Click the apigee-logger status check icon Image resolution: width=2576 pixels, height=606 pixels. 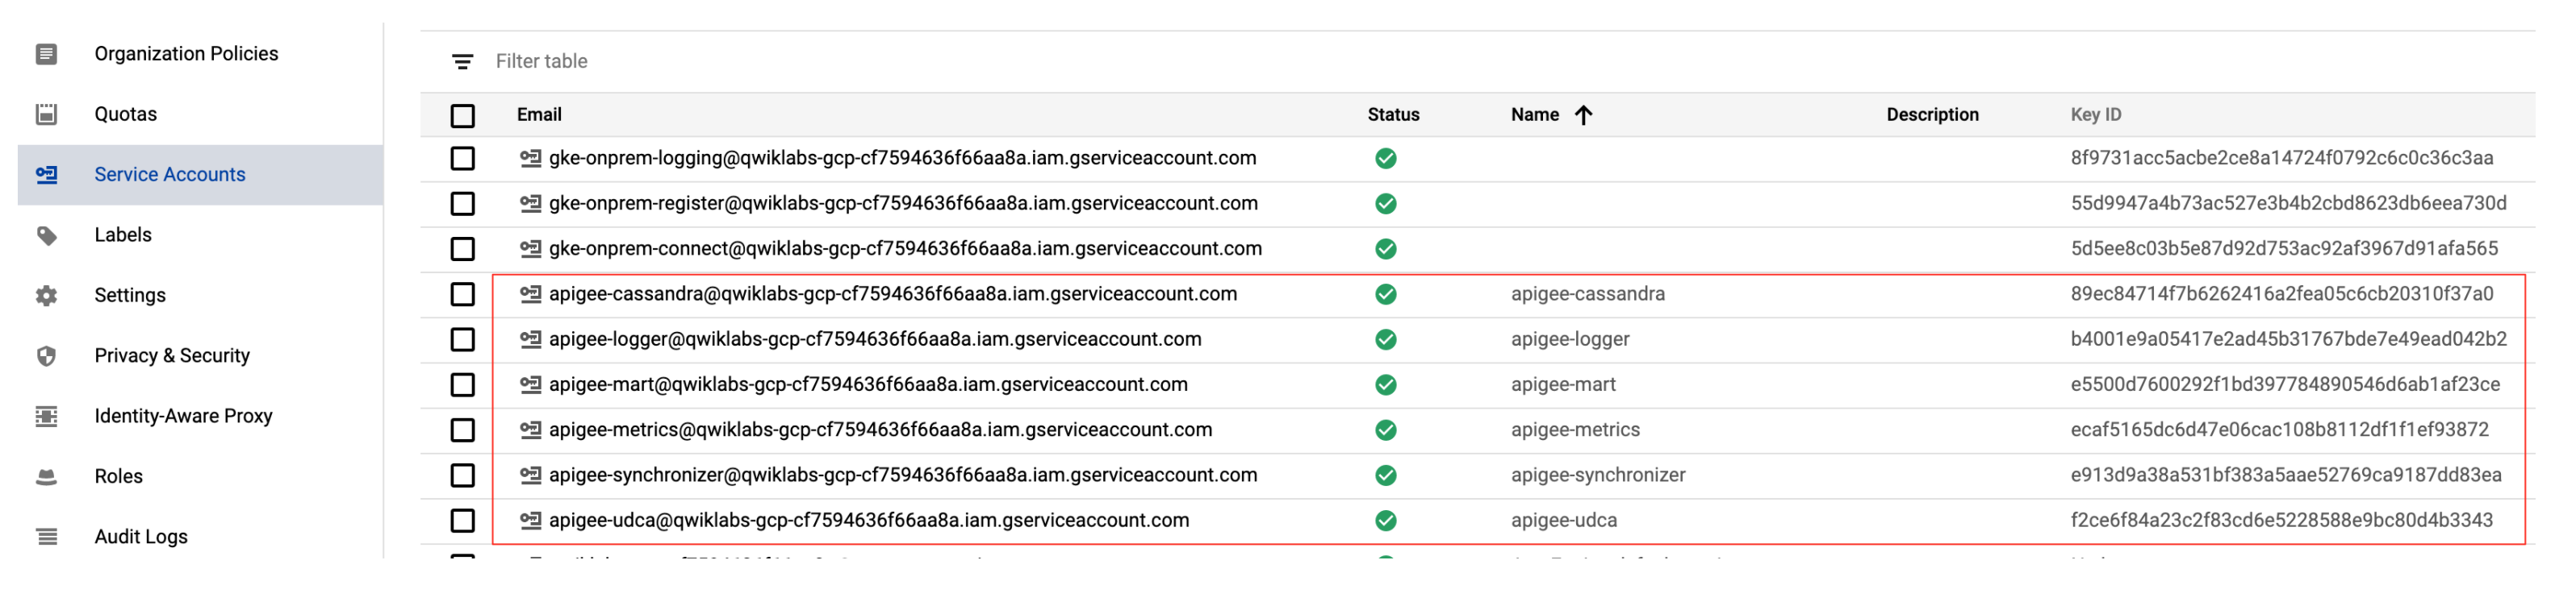(1385, 339)
